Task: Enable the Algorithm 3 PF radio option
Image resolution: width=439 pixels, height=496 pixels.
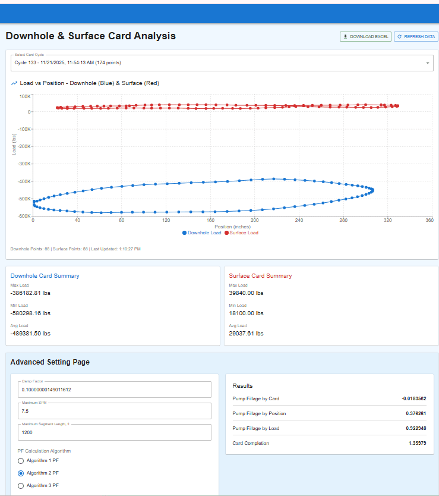Action: coord(21,486)
